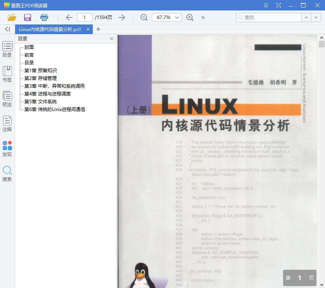Jump to 第2章 存储管理
This screenshot has height=288, width=325.
[40, 78]
